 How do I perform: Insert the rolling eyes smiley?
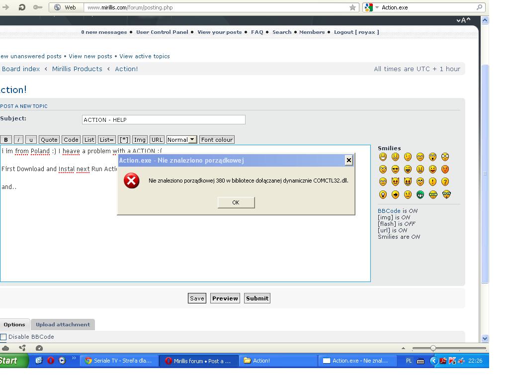pyautogui.click(x=421, y=182)
